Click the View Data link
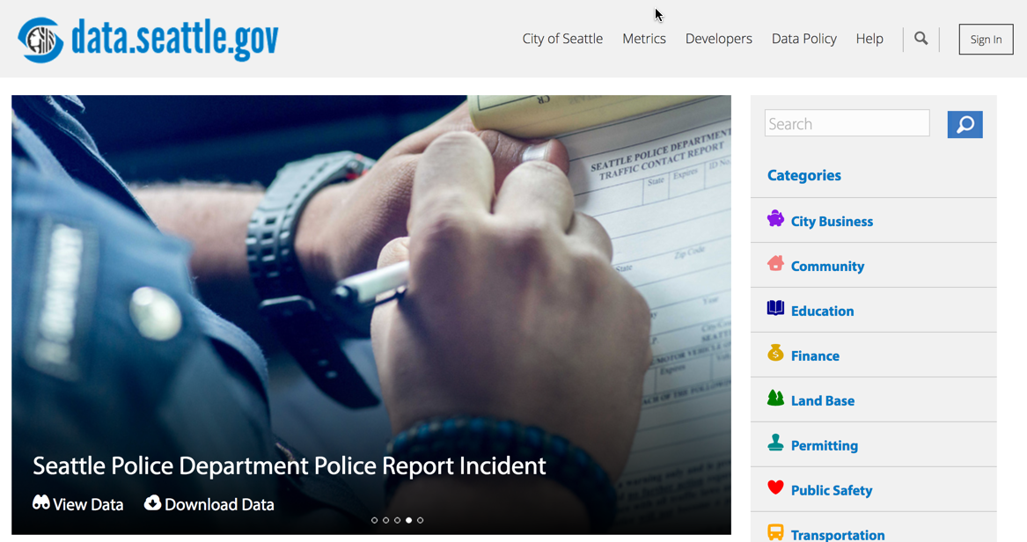 pyautogui.click(x=78, y=504)
